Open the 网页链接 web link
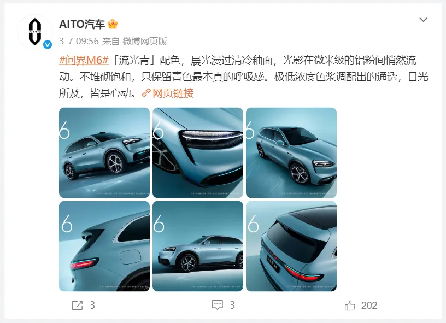446x323 pixels. click(x=173, y=93)
